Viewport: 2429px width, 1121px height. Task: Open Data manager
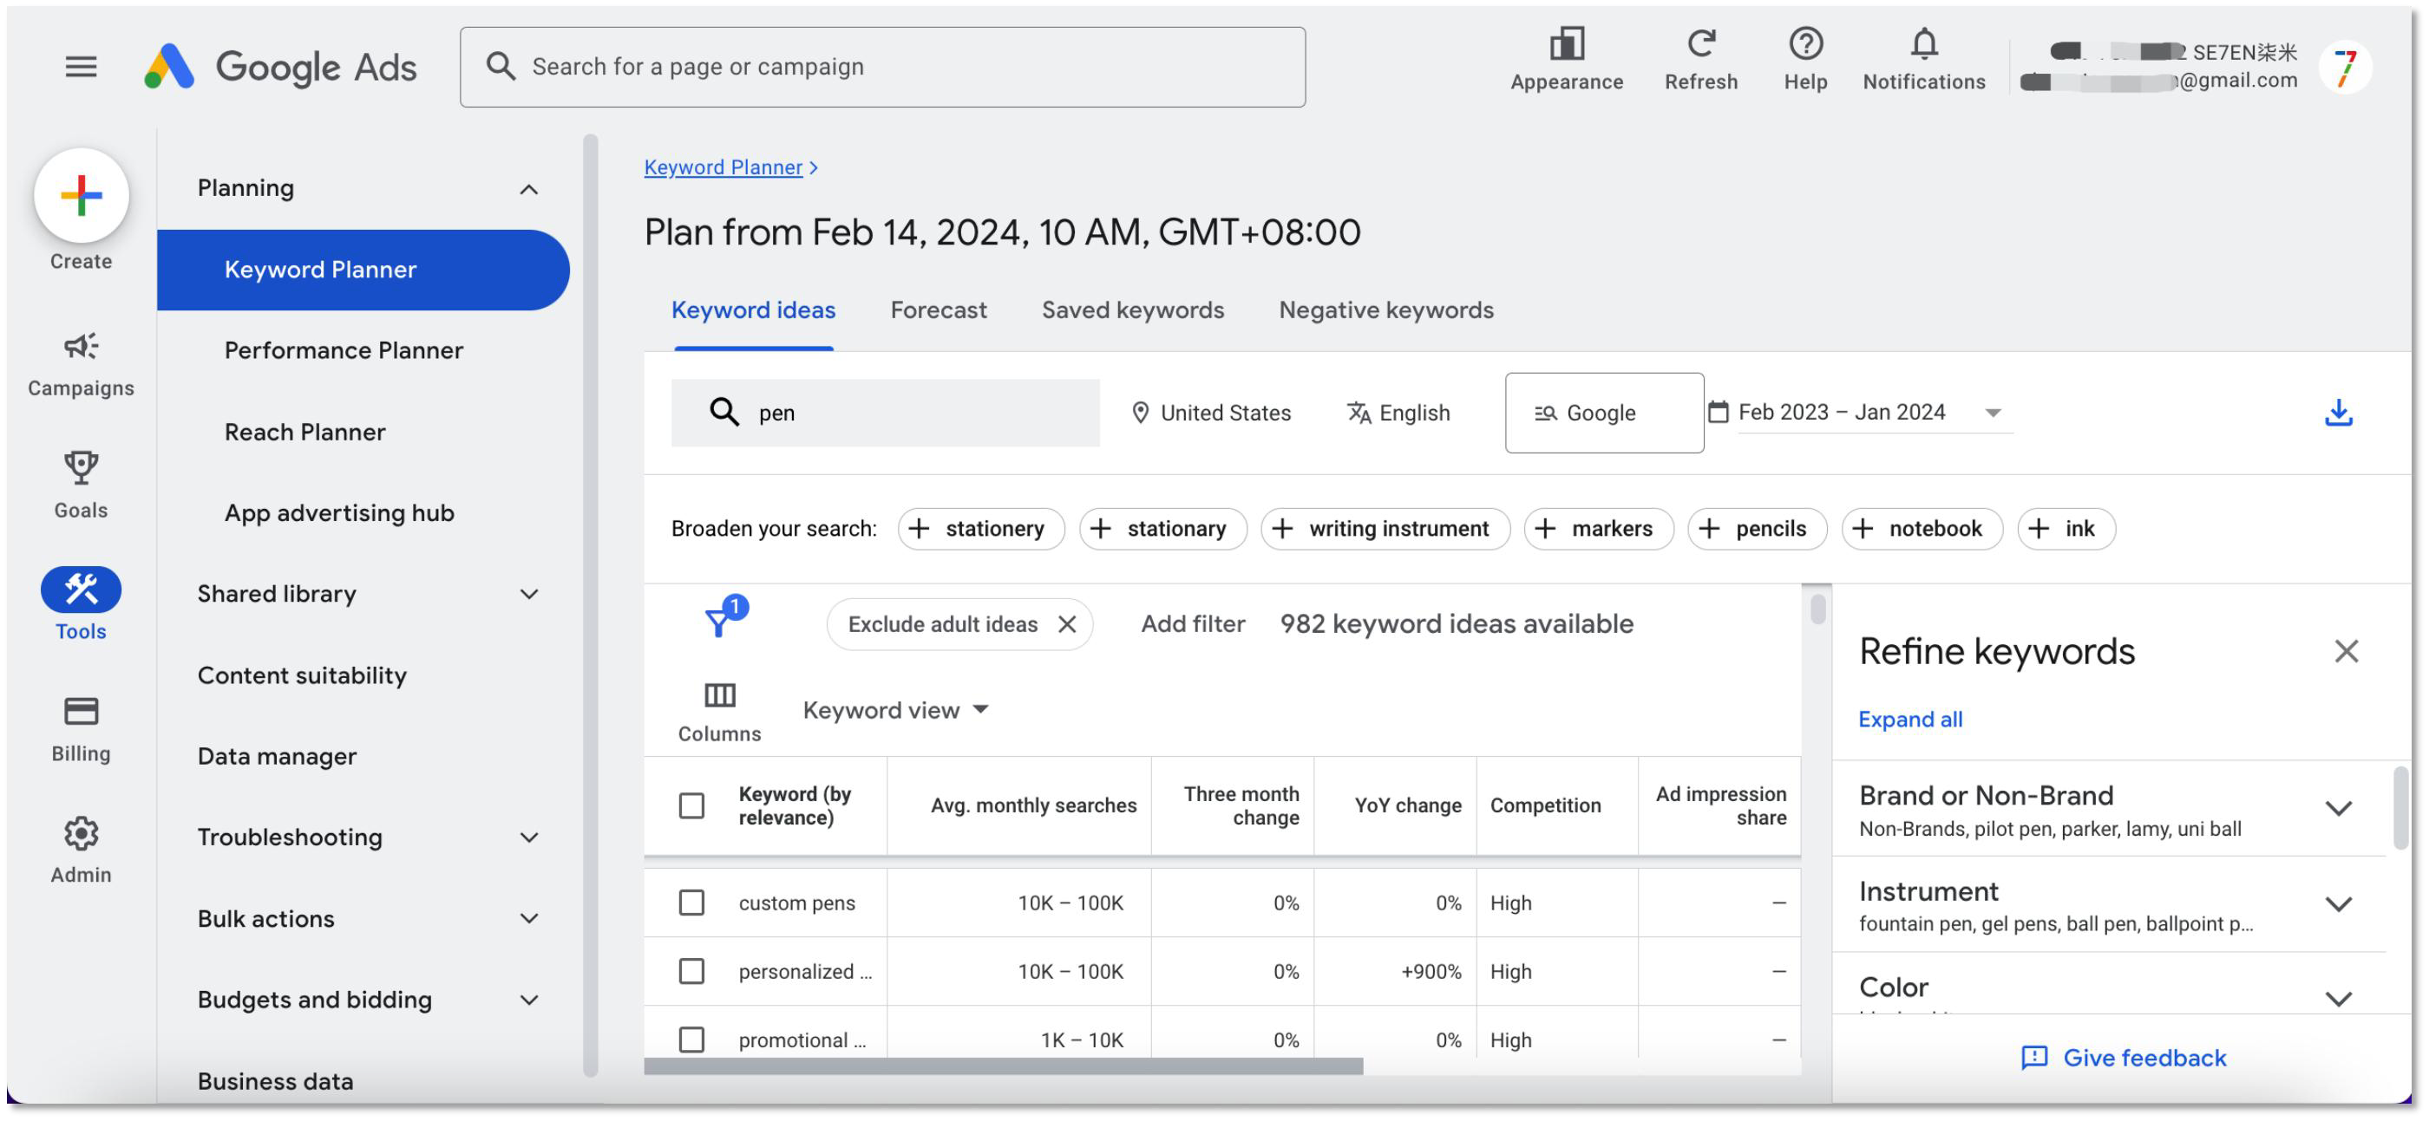(276, 757)
